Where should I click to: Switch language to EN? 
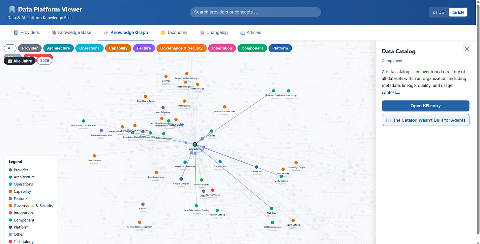coord(458,12)
